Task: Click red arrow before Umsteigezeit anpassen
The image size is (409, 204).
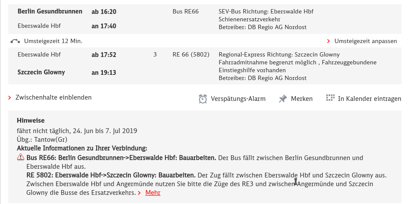Action: (329, 41)
